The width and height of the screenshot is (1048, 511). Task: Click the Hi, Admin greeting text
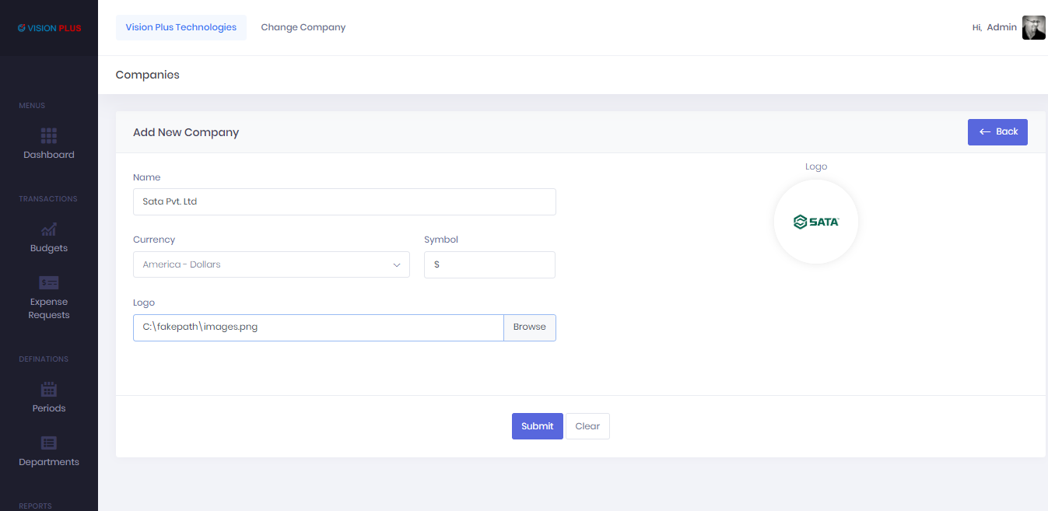point(994,27)
